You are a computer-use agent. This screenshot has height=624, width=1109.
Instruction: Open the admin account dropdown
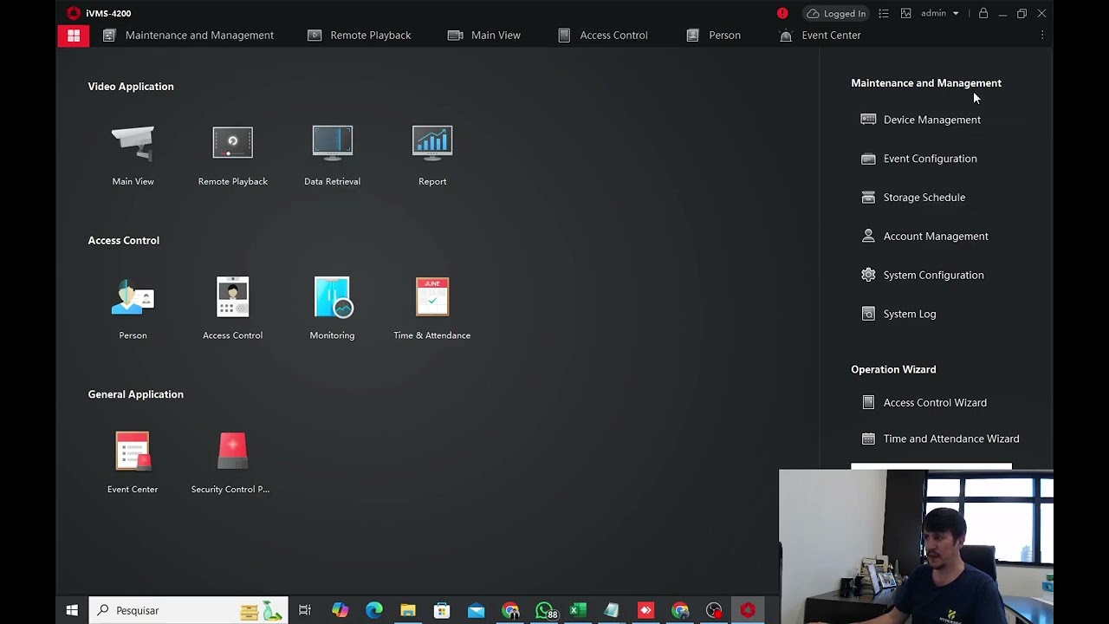(940, 13)
